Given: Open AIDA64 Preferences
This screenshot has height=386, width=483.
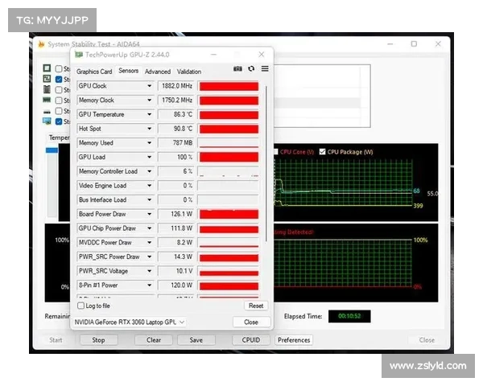Looking at the screenshot, I should coord(294,340).
